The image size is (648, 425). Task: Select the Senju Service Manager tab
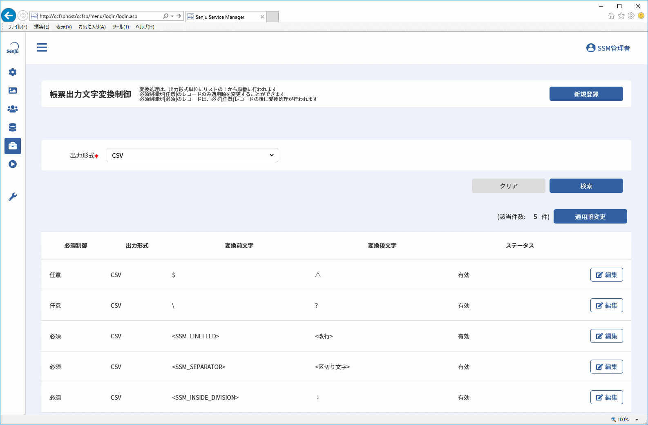226,17
